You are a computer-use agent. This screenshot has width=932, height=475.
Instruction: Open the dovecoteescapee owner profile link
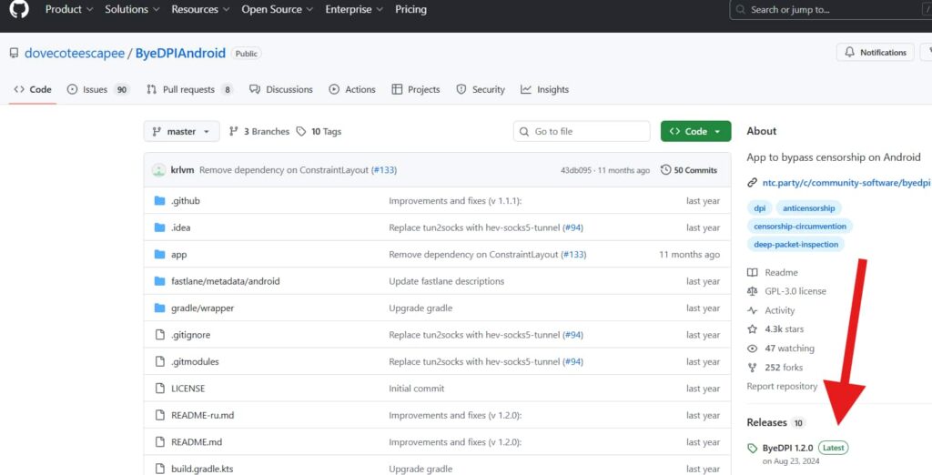pyautogui.click(x=75, y=54)
